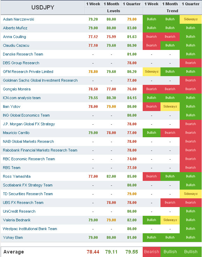Open Claudiu Cazacu profile link
This screenshot has height=257, width=202.
[x=16, y=45]
